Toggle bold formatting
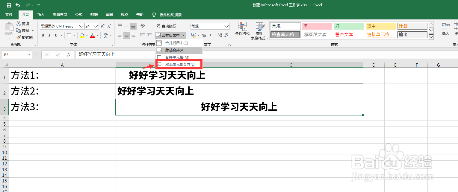This screenshot has height=192, width=458. 43,35
